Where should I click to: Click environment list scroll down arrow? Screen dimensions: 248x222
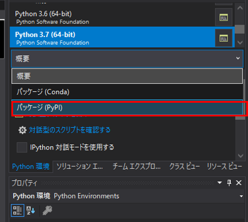coord(240,42)
